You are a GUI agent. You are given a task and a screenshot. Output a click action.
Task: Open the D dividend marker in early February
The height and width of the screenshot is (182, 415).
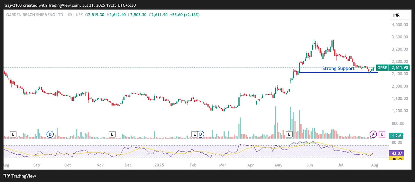pyautogui.click(x=201, y=134)
